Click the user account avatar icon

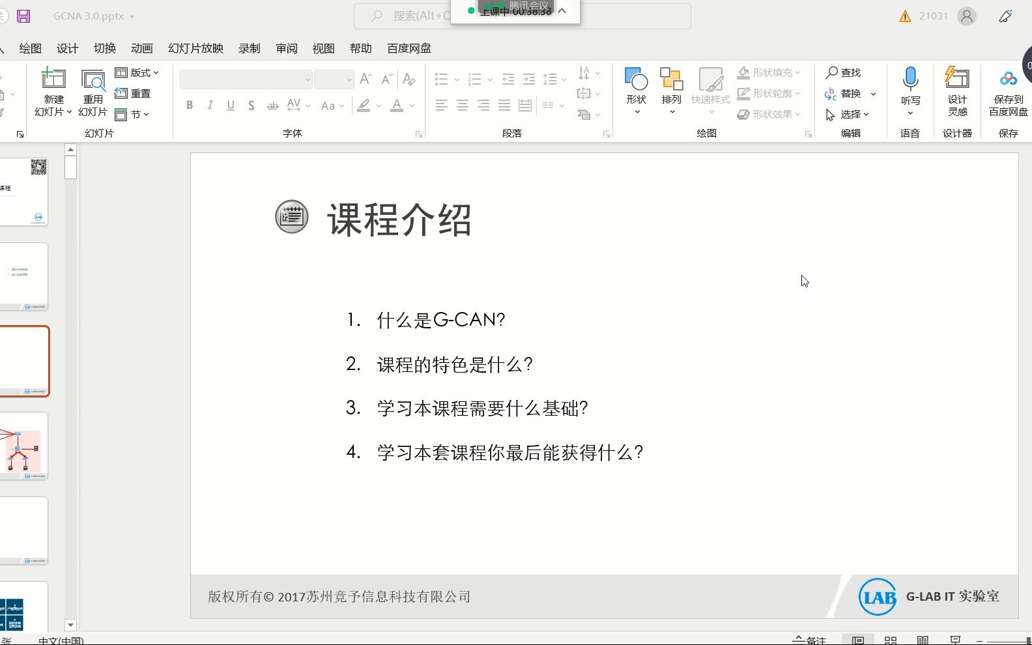pyautogui.click(x=967, y=16)
